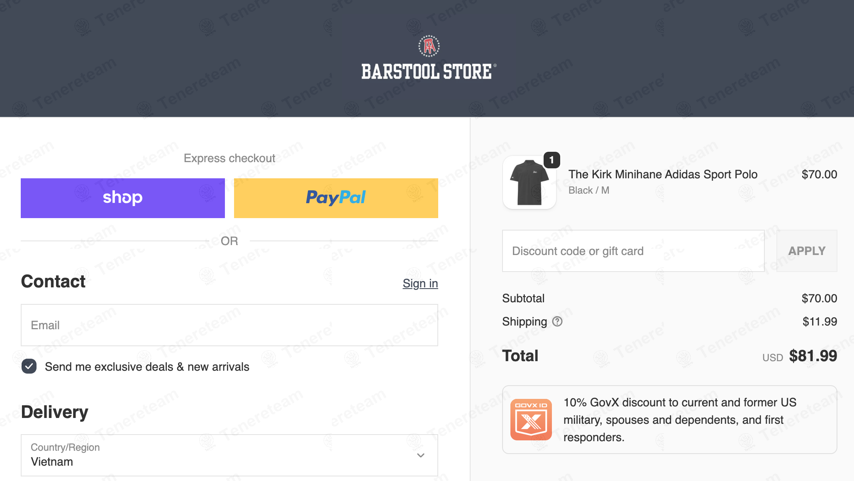Focus the Email input field
The width and height of the screenshot is (854, 481).
[229, 325]
